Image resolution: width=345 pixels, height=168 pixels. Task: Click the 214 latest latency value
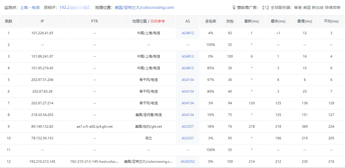(x=252, y=161)
